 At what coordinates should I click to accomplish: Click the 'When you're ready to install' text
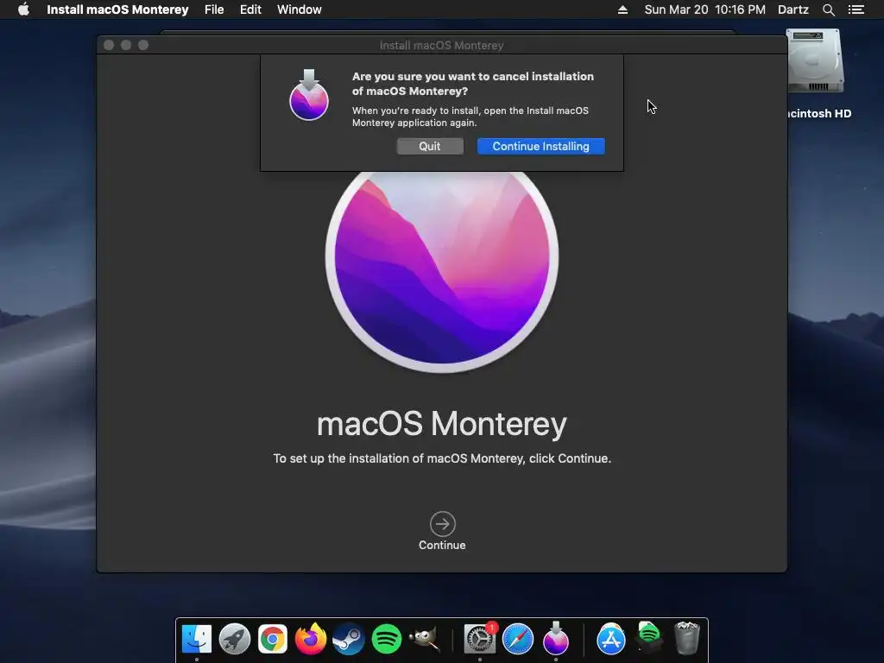[x=470, y=117]
